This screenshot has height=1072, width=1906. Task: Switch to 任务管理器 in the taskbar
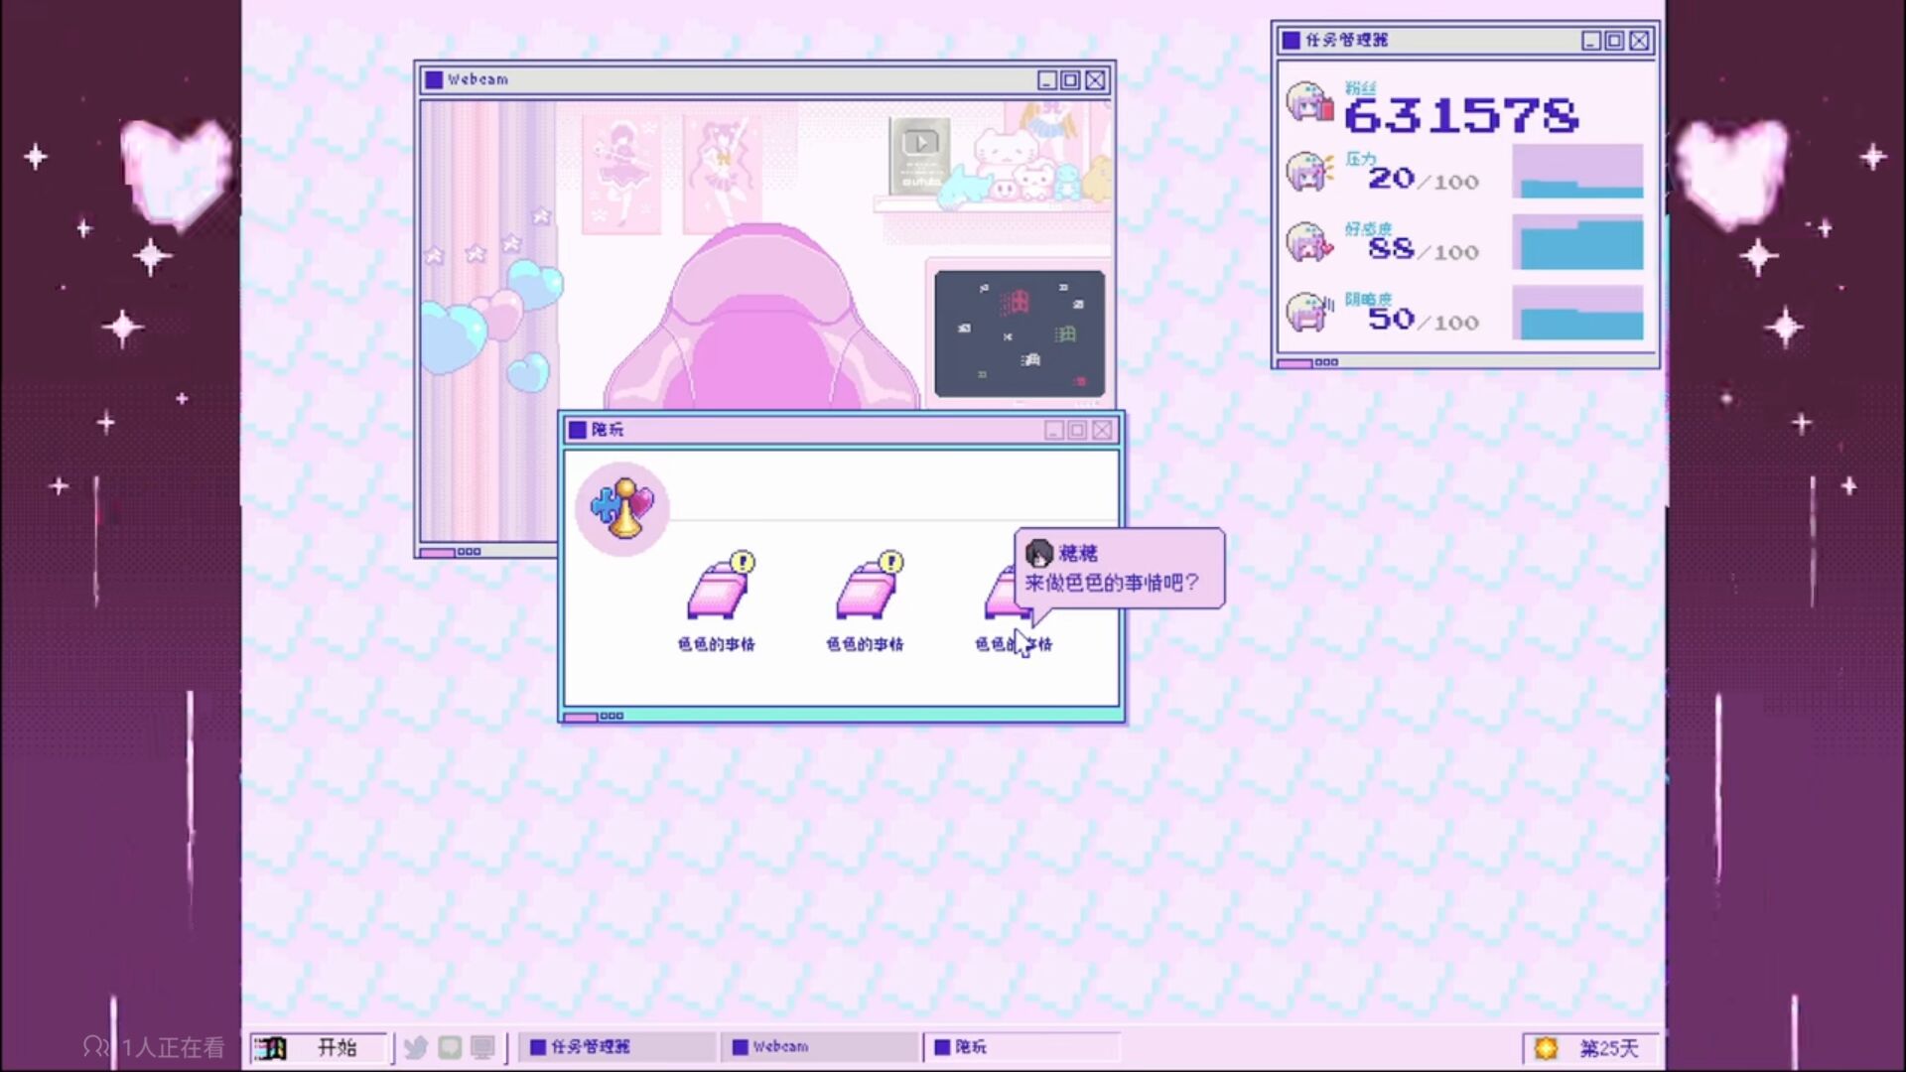click(615, 1047)
